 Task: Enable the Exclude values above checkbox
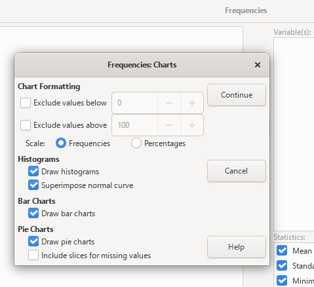(x=26, y=125)
